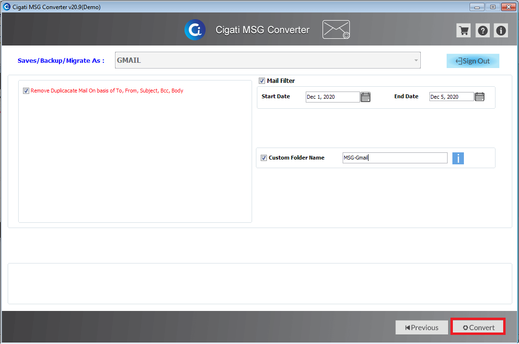The width and height of the screenshot is (519, 344).
Task: Toggle Remove Duplicate Mail checkbox
Action: click(x=26, y=91)
